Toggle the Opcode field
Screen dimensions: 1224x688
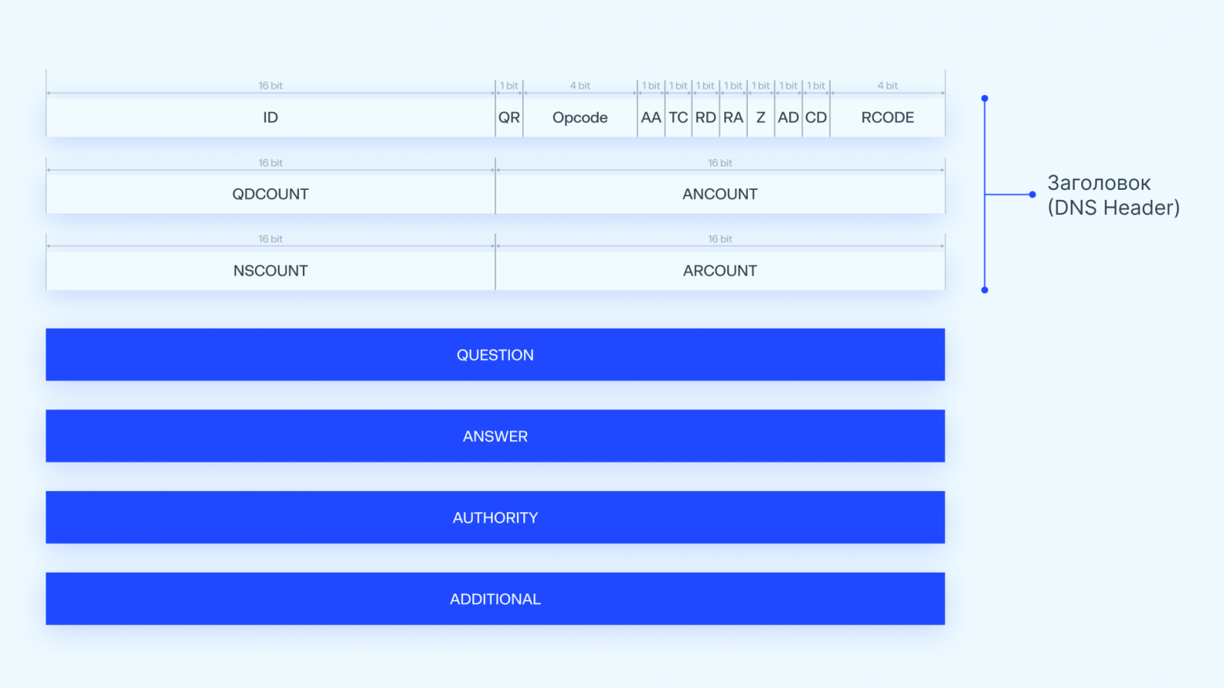click(x=580, y=117)
